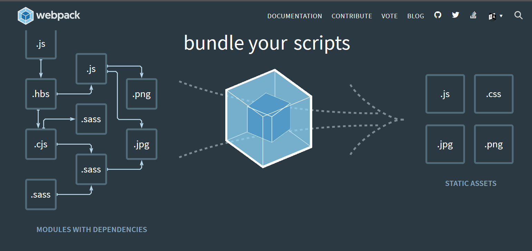532x251 pixels.
Task: Click the .cjs module box
Action: pyautogui.click(x=41, y=144)
